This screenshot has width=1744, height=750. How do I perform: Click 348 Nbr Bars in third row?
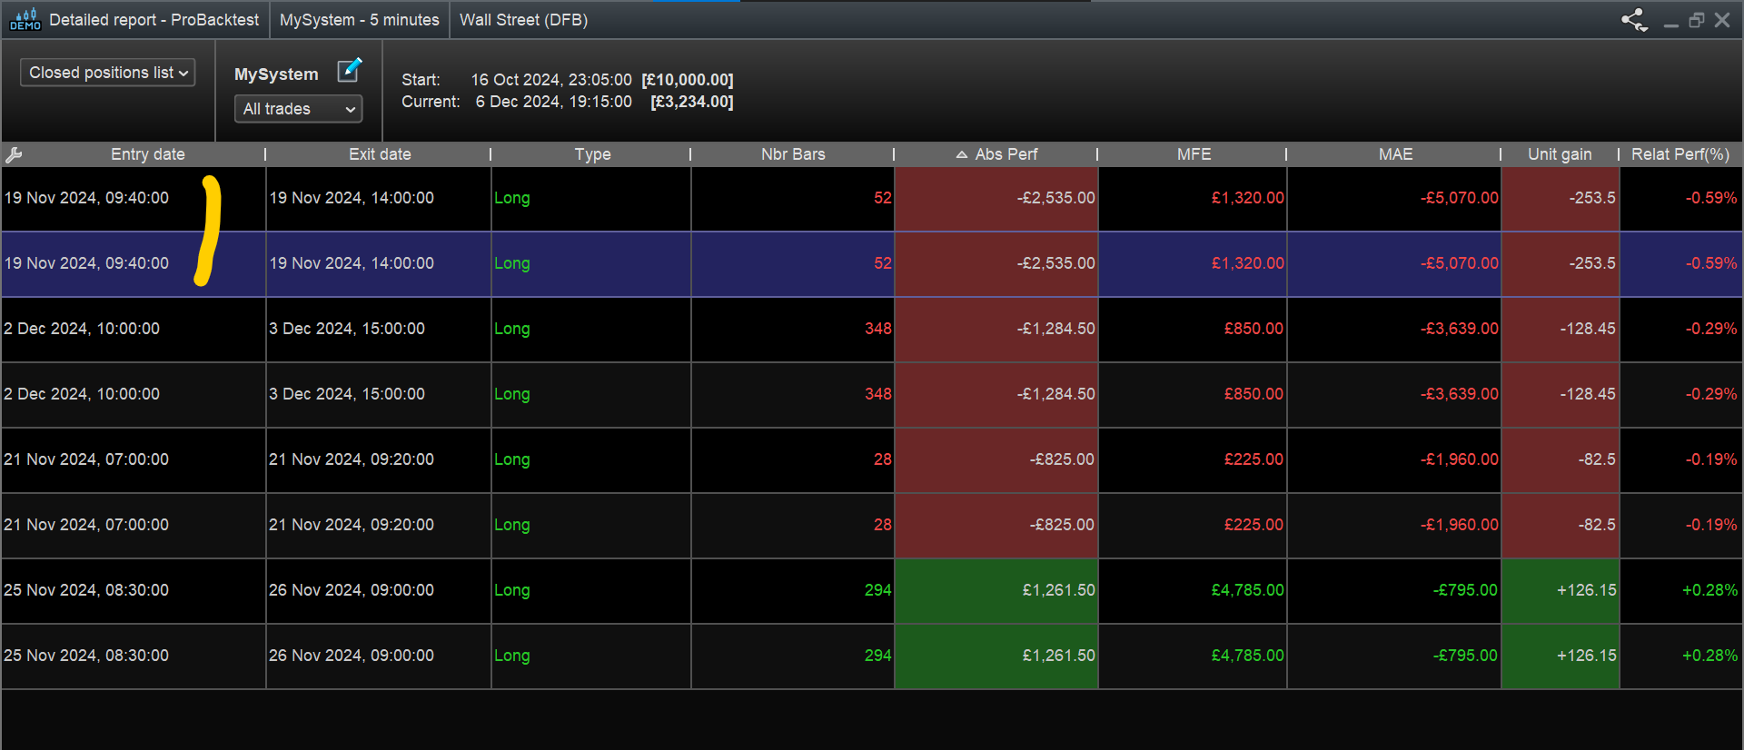click(x=878, y=329)
